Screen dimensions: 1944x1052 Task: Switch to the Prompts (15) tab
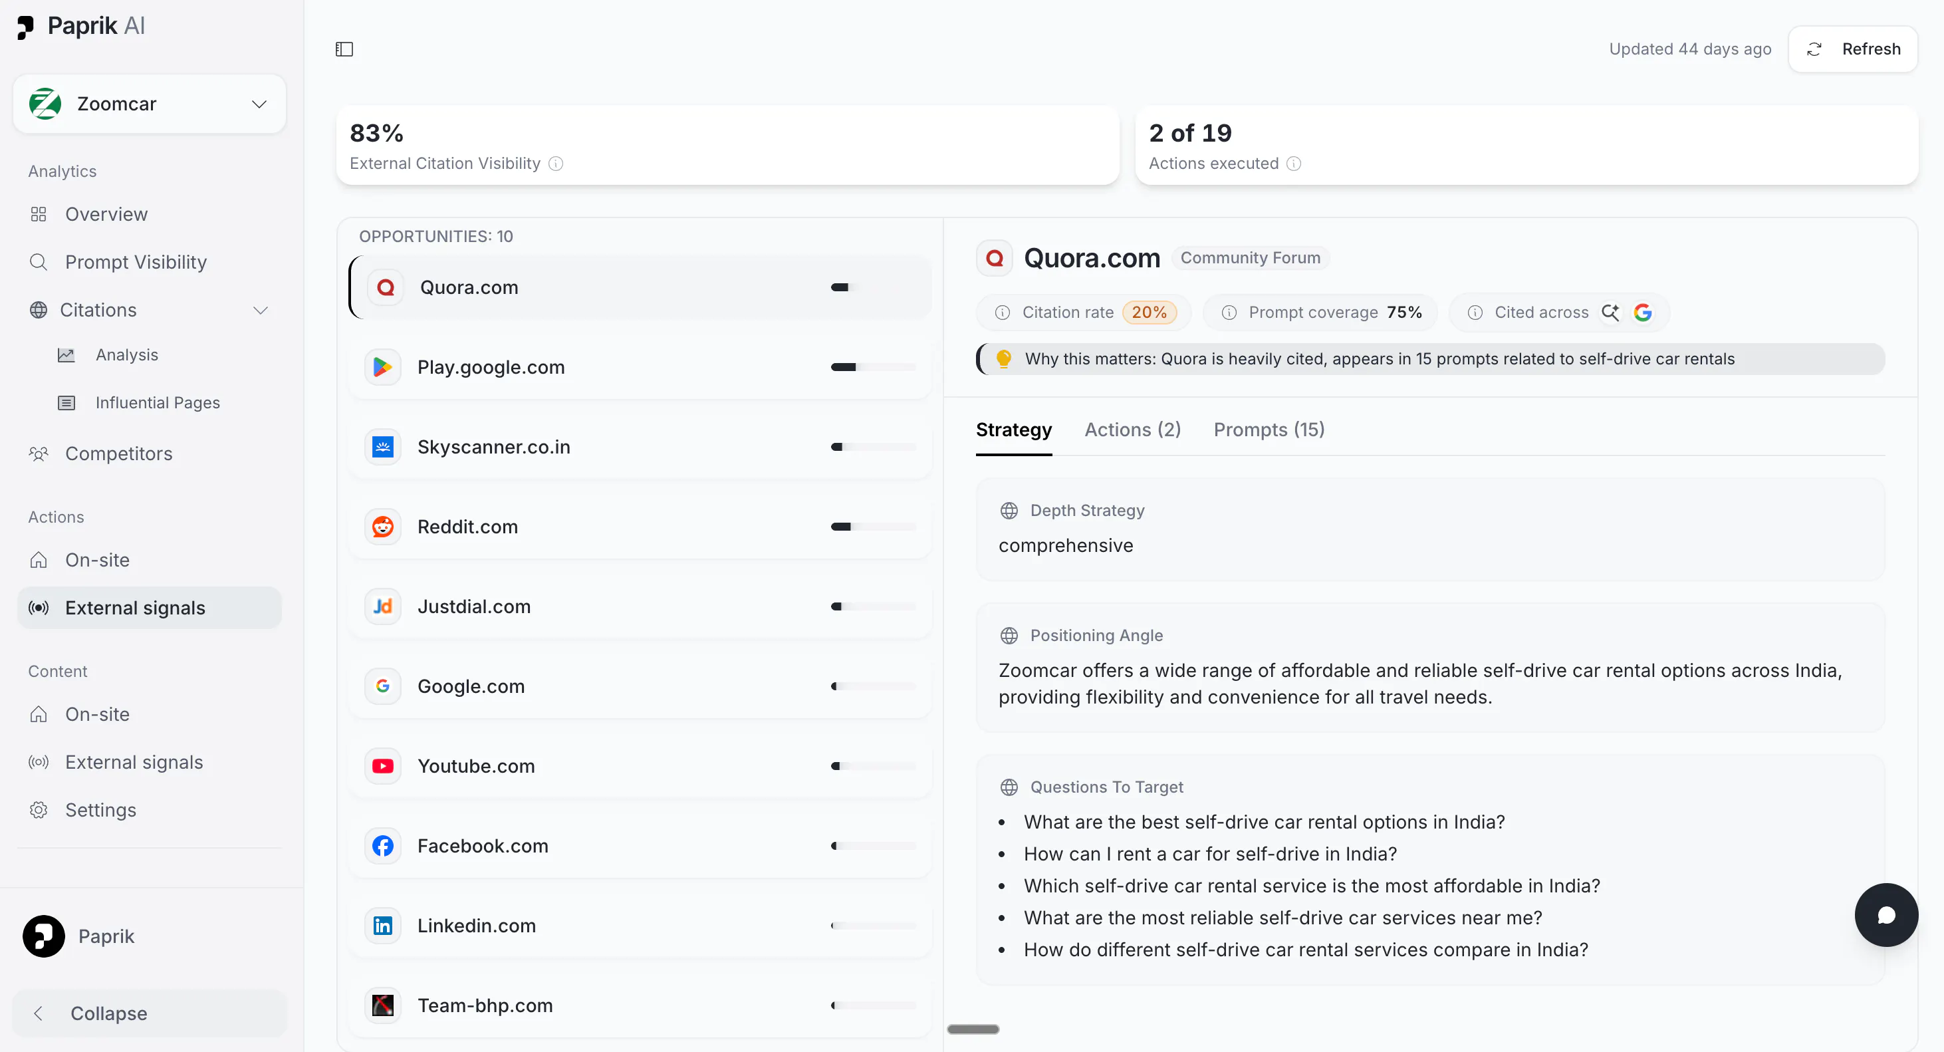pos(1269,430)
